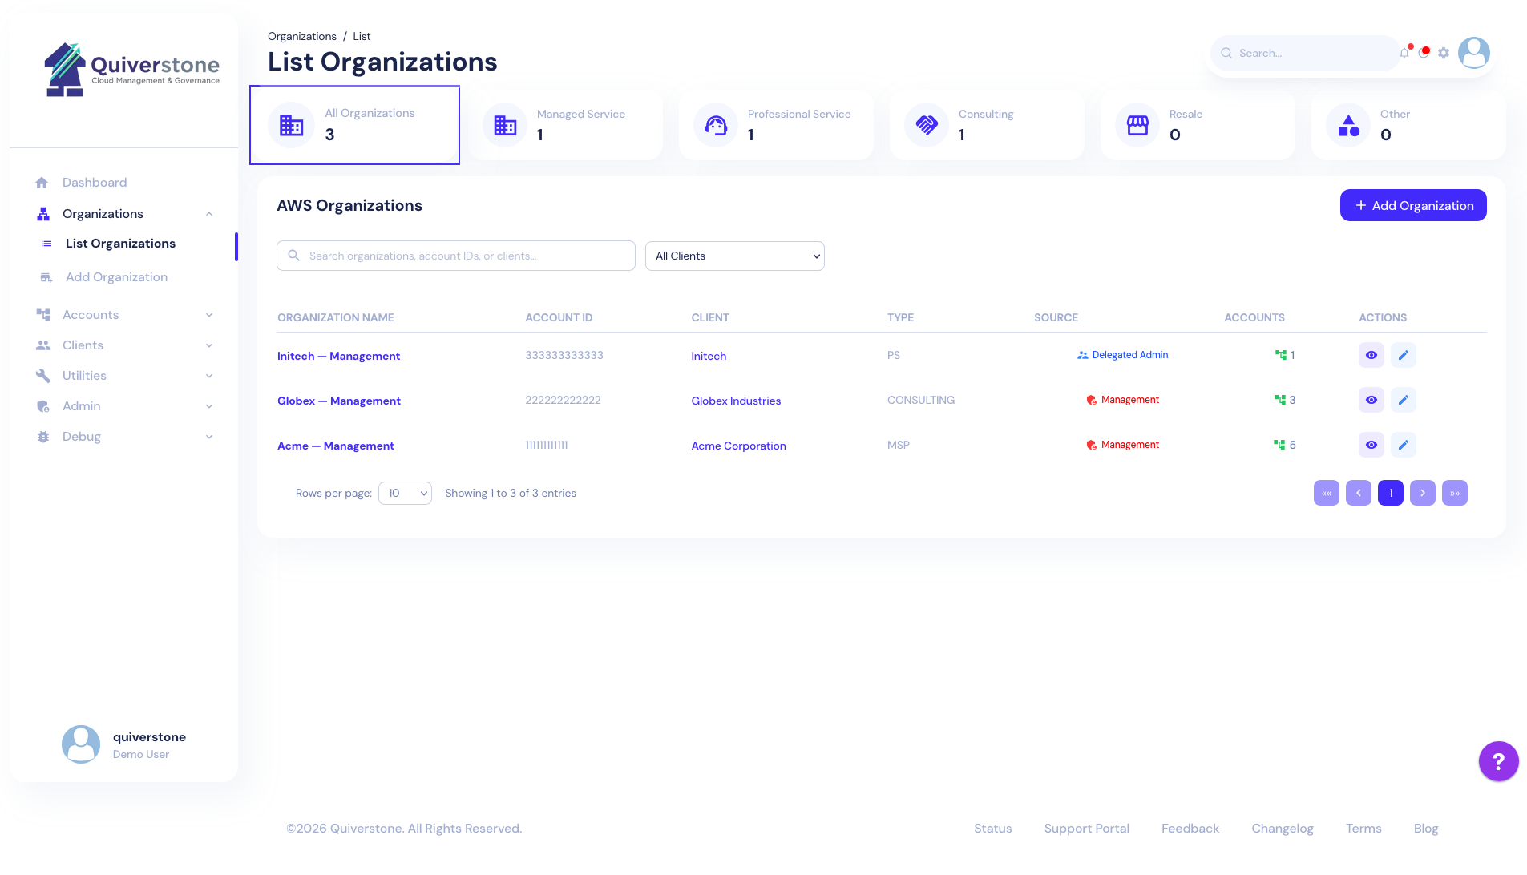Click the Add Organization button

point(1413,205)
